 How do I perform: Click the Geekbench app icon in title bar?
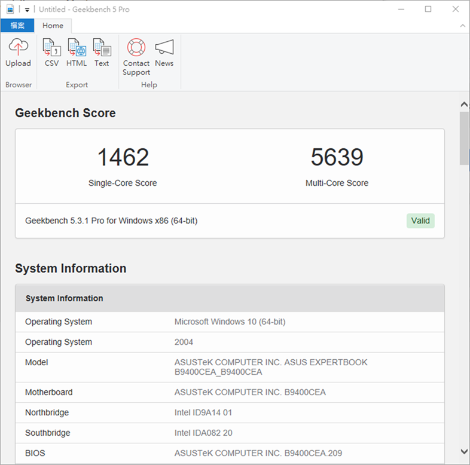click(x=10, y=10)
